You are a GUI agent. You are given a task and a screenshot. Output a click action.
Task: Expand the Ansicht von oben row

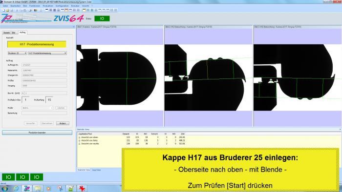pyautogui.click(x=79, y=137)
